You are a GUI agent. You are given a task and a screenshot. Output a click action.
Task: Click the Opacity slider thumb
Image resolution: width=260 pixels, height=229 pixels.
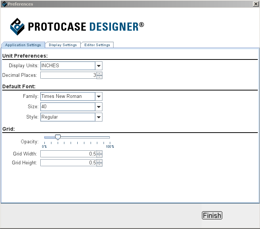(x=58, y=137)
